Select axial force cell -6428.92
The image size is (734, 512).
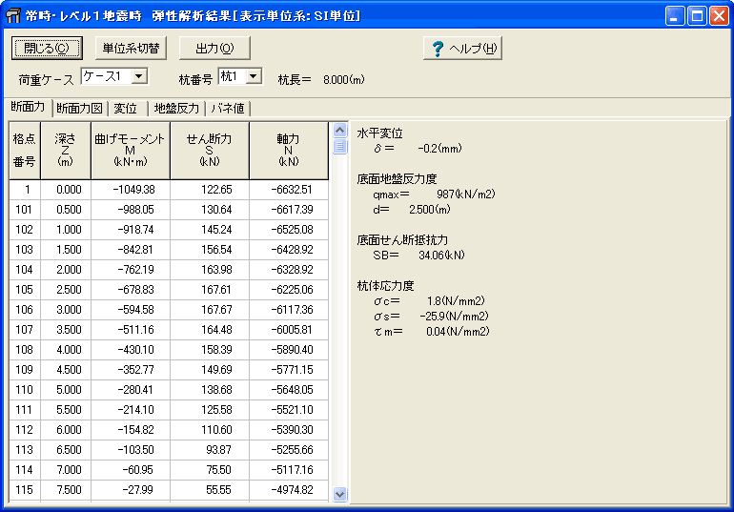click(x=288, y=250)
